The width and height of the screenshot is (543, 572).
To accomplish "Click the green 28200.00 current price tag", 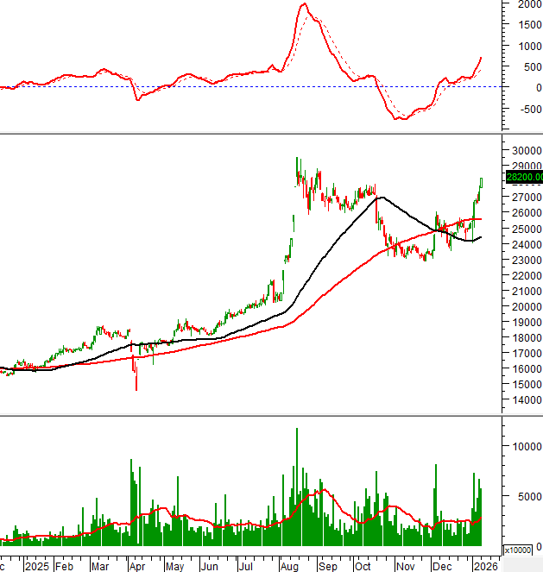I will point(524,177).
